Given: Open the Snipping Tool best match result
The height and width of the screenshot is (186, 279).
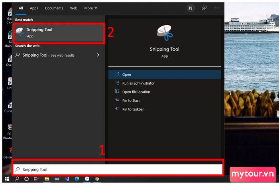Looking at the screenshot, I should pyautogui.click(x=59, y=33).
